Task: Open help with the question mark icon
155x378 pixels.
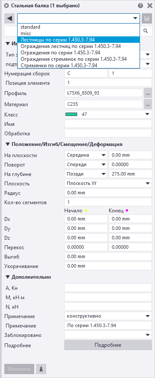Action: (x=140, y=6)
